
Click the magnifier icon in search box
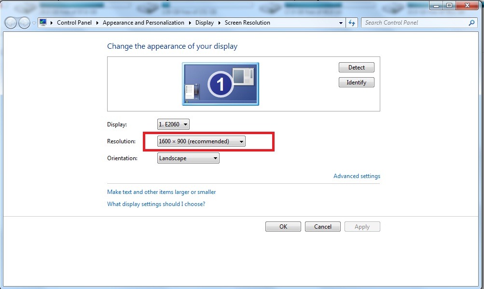(471, 23)
